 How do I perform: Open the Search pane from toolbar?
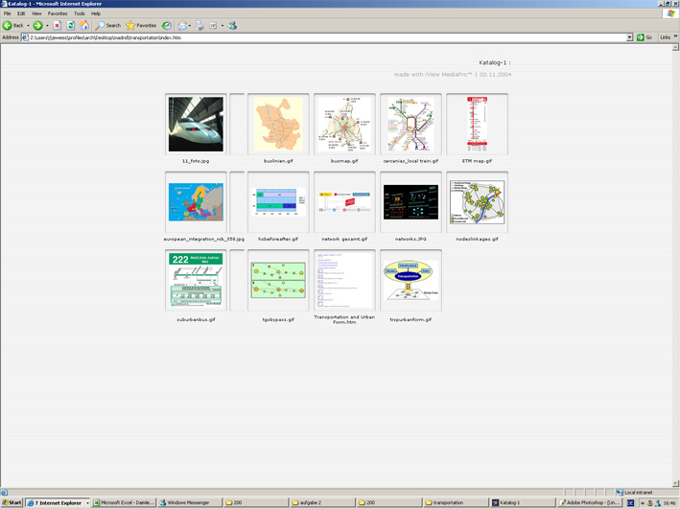tap(108, 26)
